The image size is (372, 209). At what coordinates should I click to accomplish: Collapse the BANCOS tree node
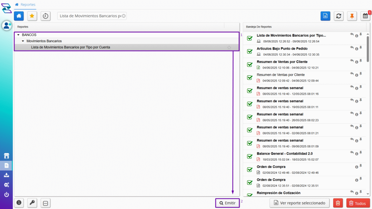(x=18, y=35)
